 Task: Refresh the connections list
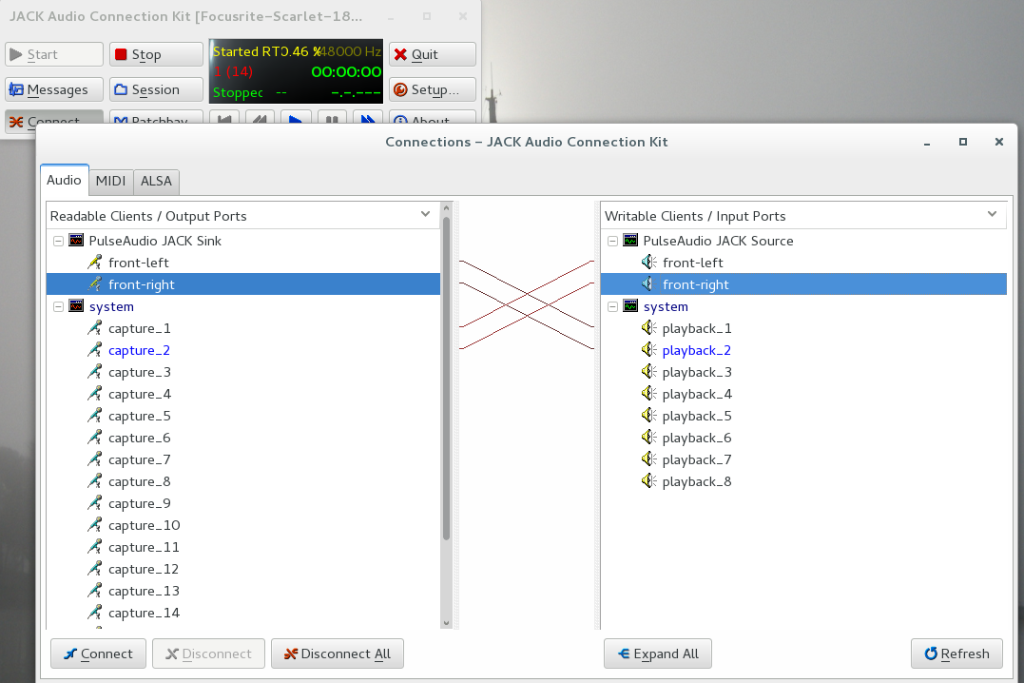(956, 654)
